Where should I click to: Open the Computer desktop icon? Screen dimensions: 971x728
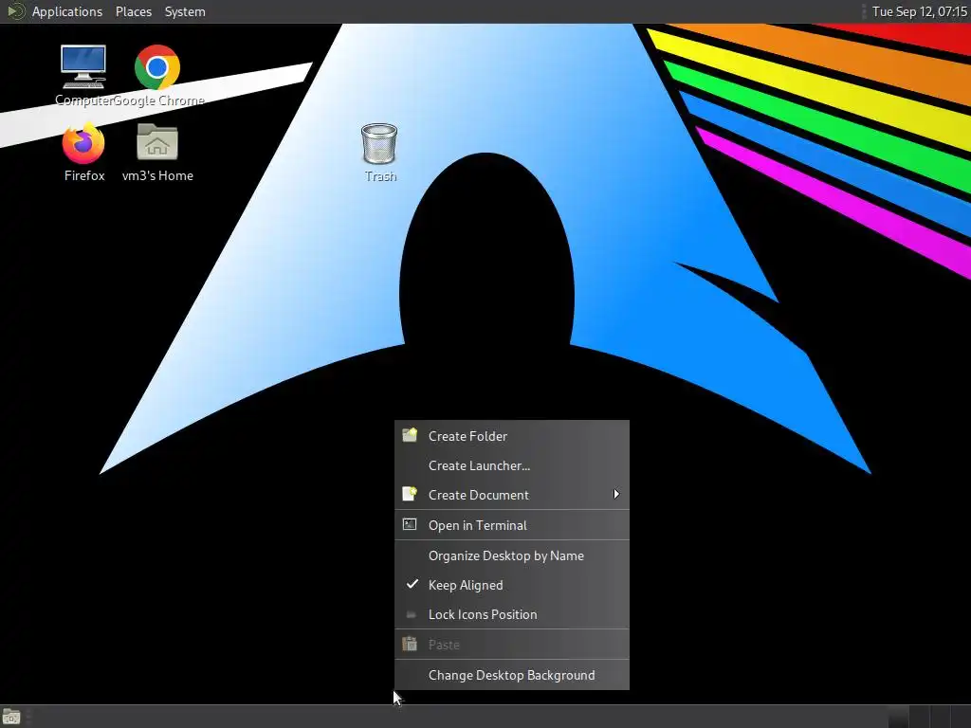click(x=83, y=67)
